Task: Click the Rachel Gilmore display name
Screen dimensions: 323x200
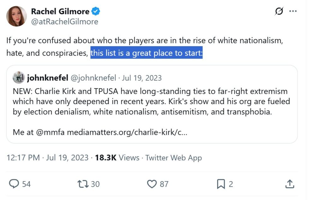Action: [60, 12]
